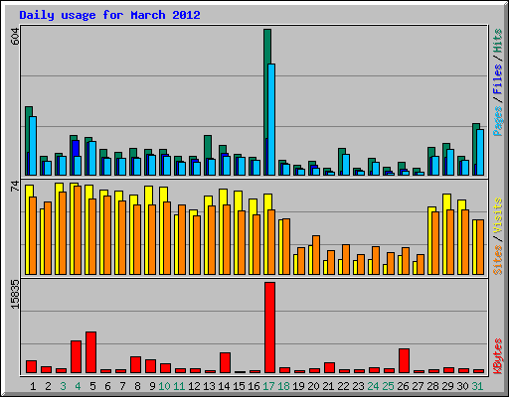Select day 16 on the x-axis
This screenshot has height=397, width=509.
(254, 386)
